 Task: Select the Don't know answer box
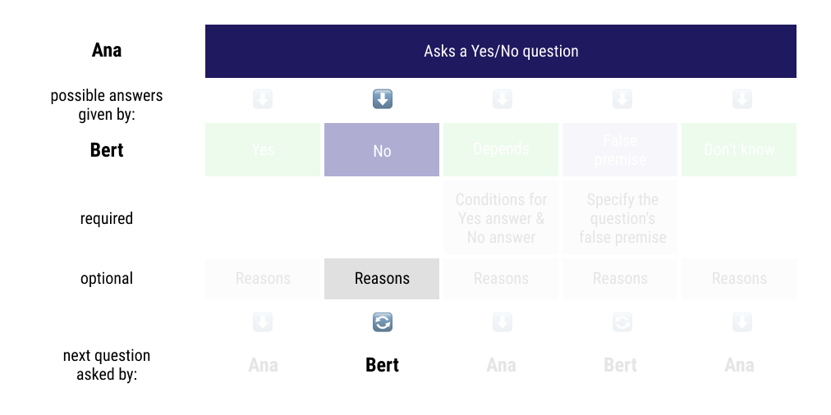pyautogui.click(x=739, y=150)
